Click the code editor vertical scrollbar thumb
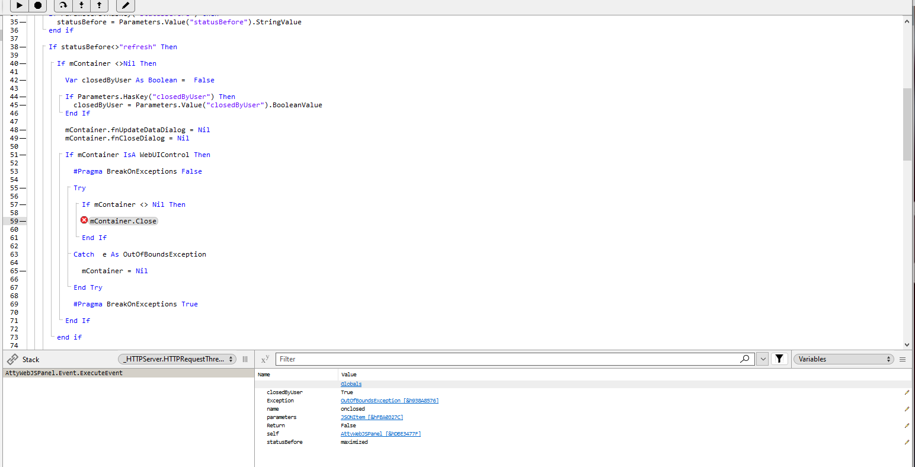915x467 pixels. 907,124
